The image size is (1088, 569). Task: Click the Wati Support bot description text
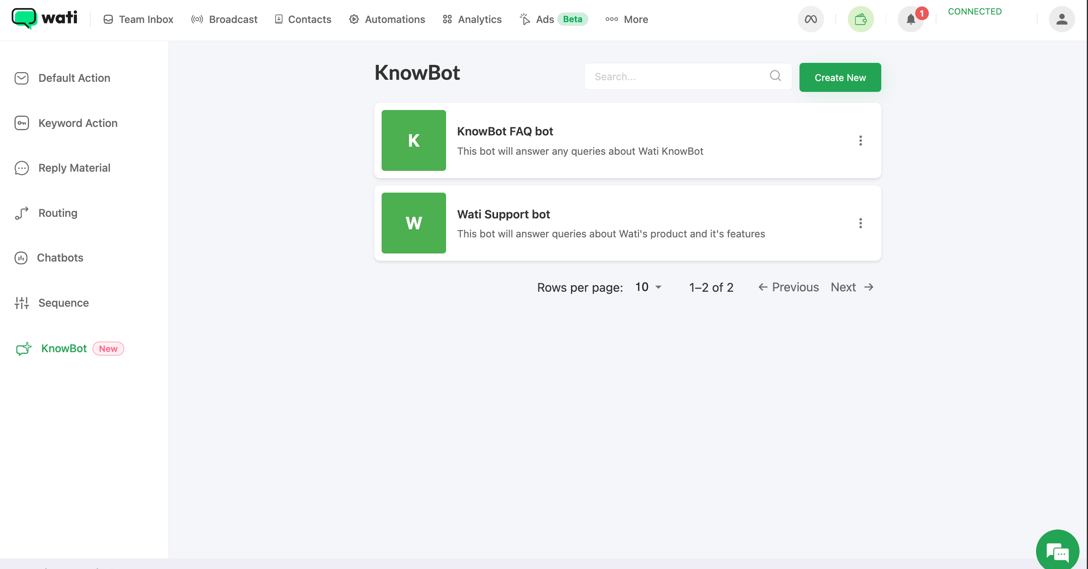611,234
